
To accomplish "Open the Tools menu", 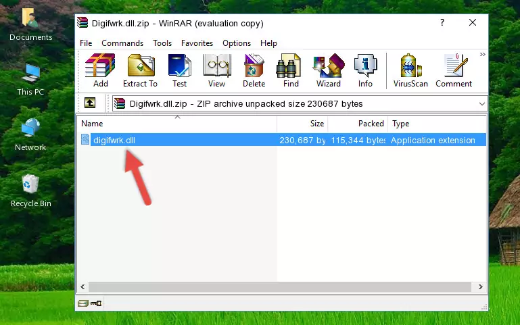I will 162,43.
